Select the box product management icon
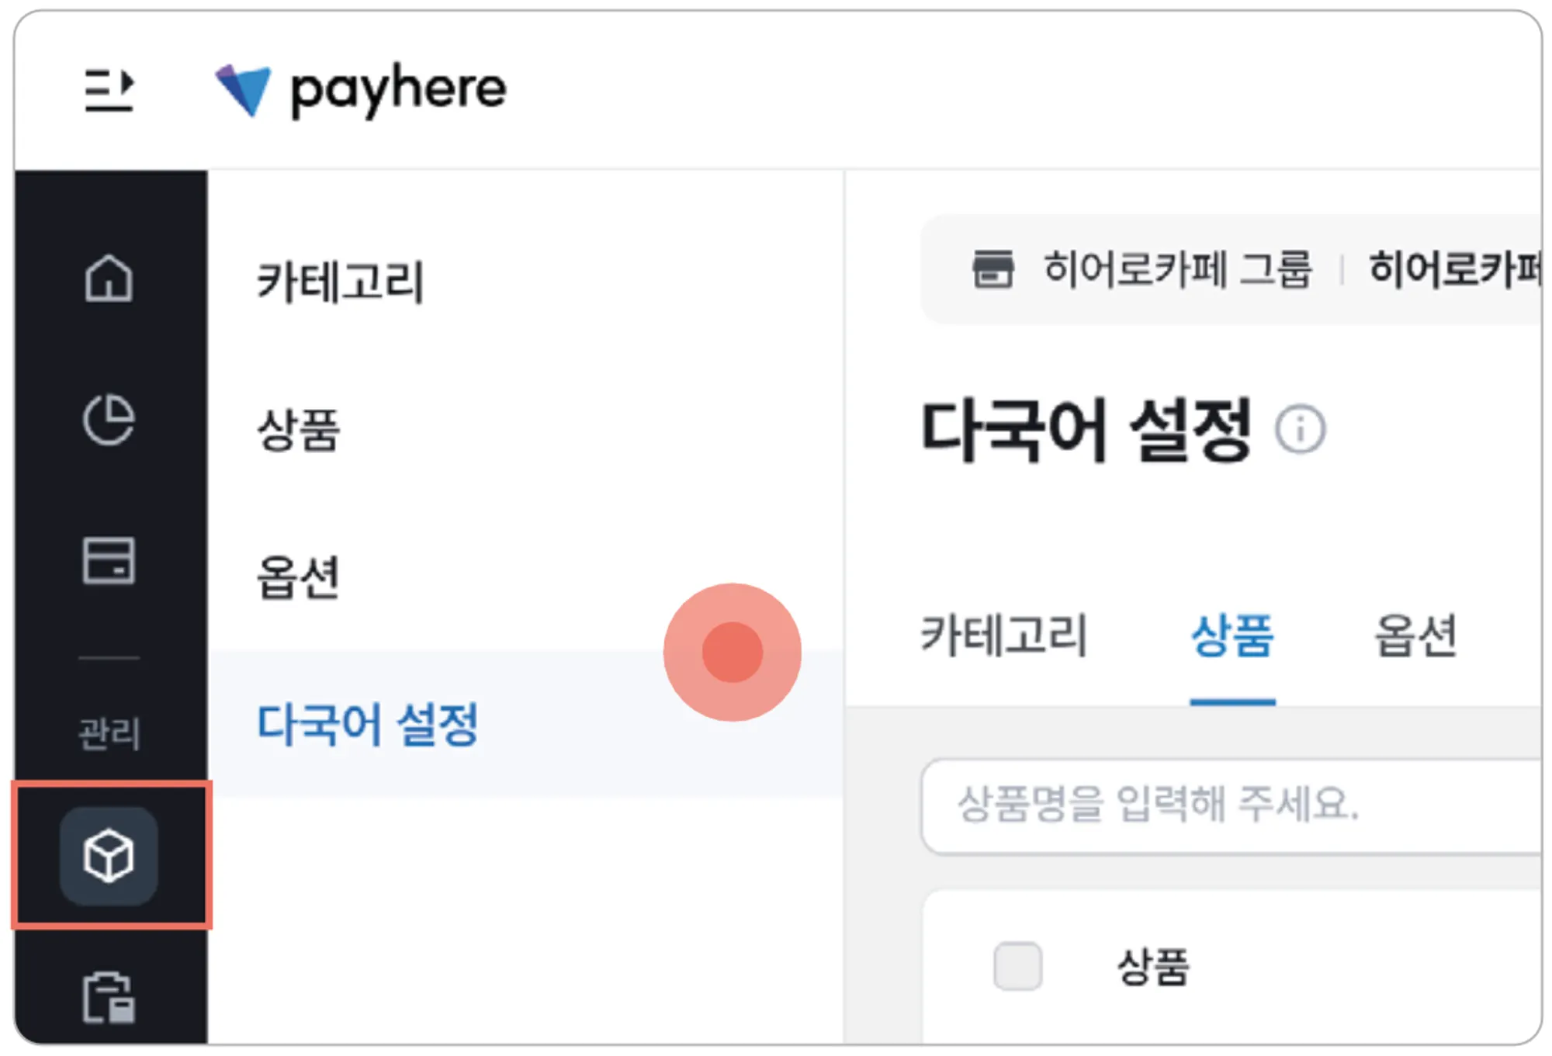This screenshot has width=1552, height=1056. click(109, 856)
